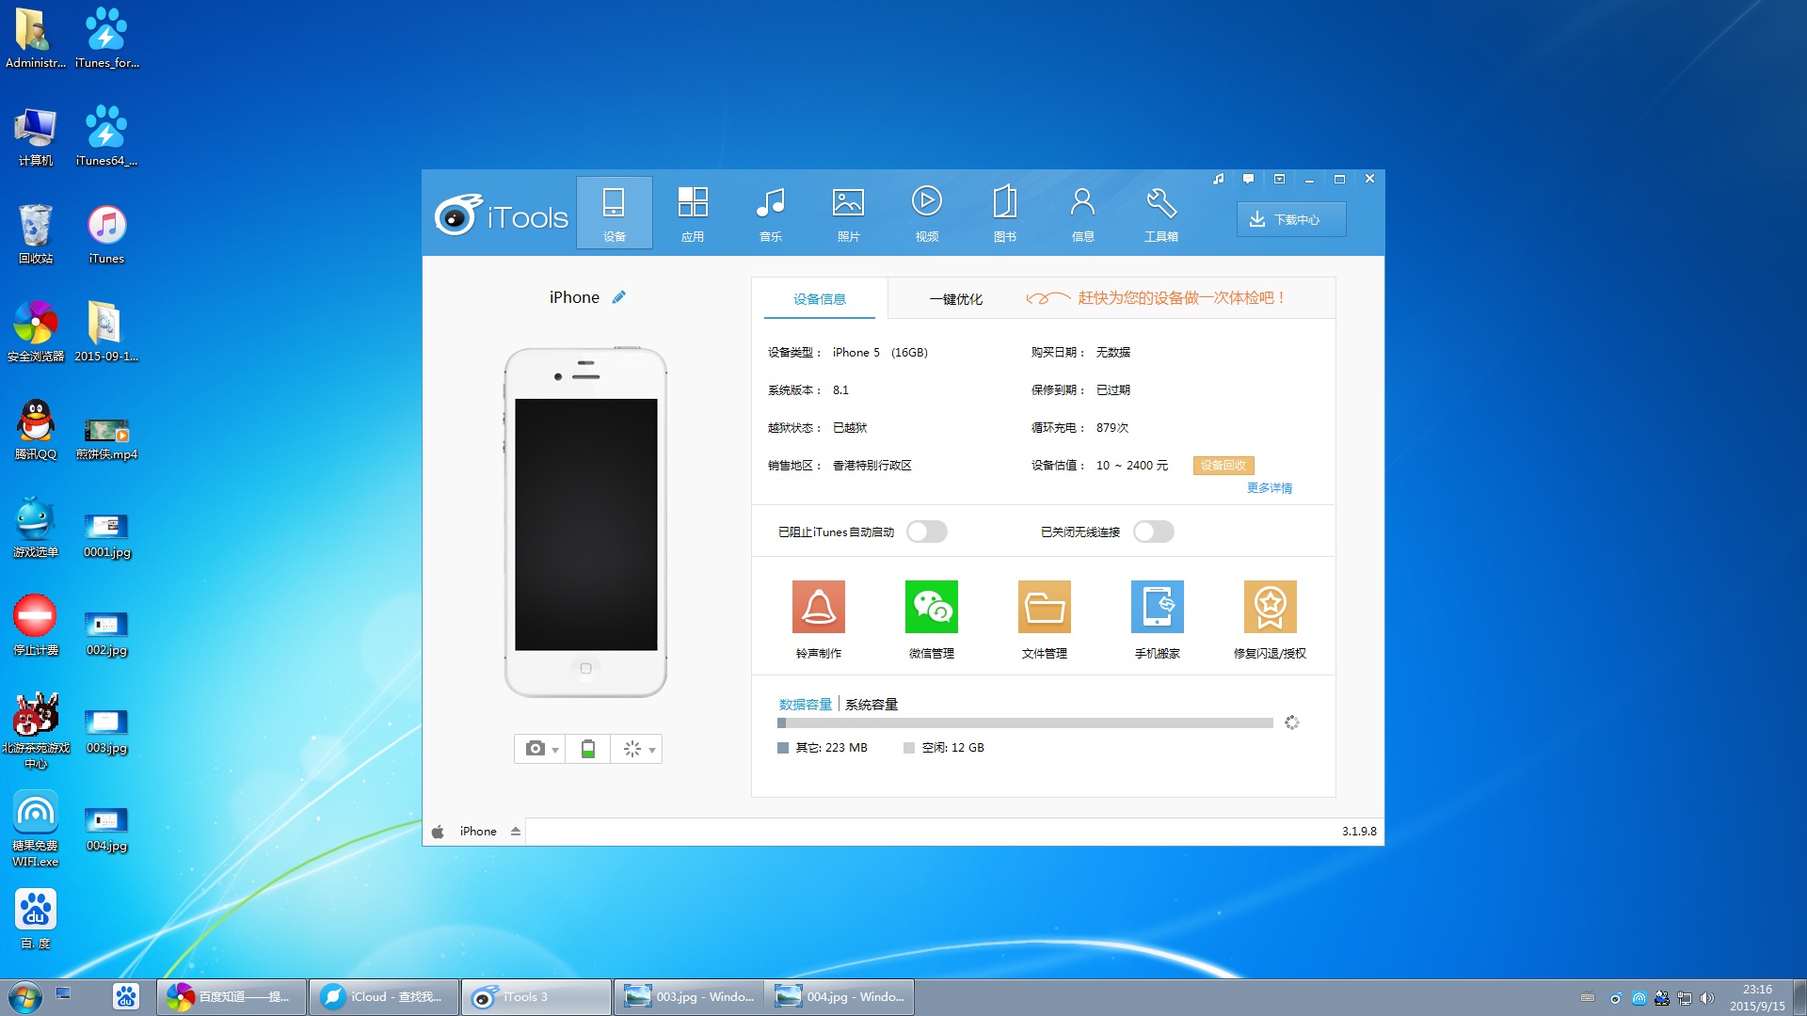Switch to the 照片 (Photos) panel
This screenshot has height=1016, width=1807.
pos(849,213)
